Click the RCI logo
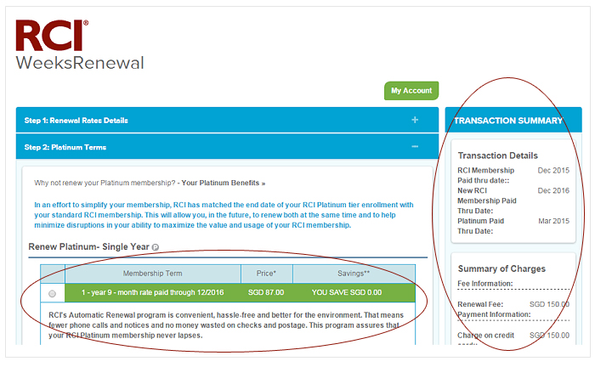595x367 pixels. coord(52,36)
